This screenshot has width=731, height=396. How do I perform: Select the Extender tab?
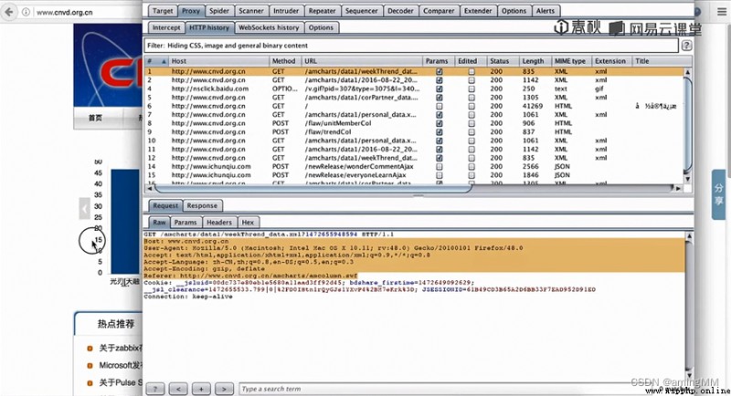pyautogui.click(x=478, y=11)
